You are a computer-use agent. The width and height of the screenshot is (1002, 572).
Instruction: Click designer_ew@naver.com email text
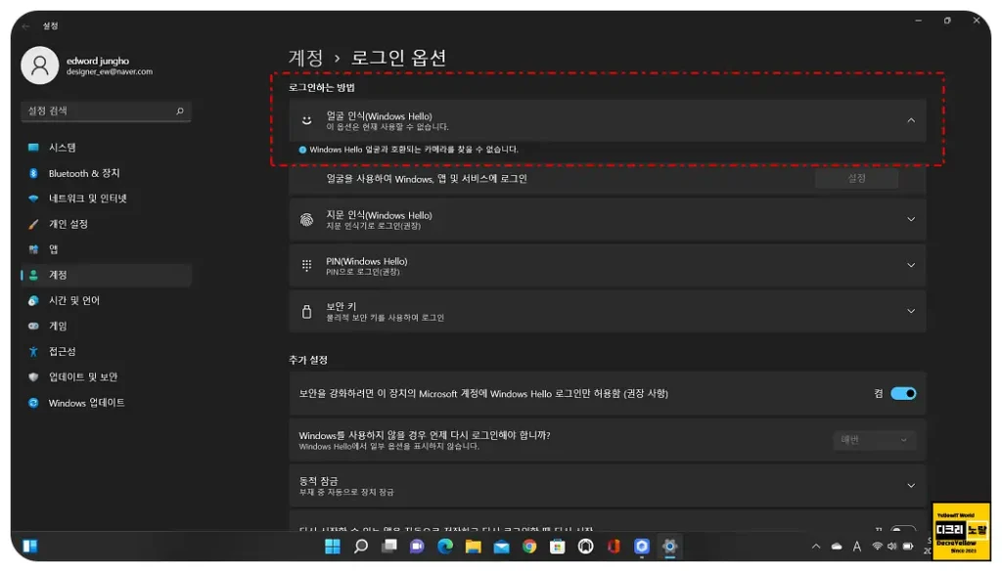pyautogui.click(x=110, y=72)
